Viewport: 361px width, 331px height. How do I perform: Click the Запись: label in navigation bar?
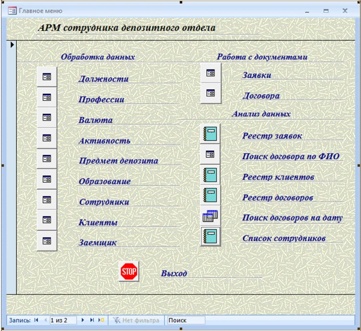(20, 320)
